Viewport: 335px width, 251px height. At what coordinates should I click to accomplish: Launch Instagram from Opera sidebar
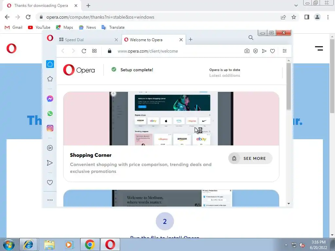(x=50, y=128)
